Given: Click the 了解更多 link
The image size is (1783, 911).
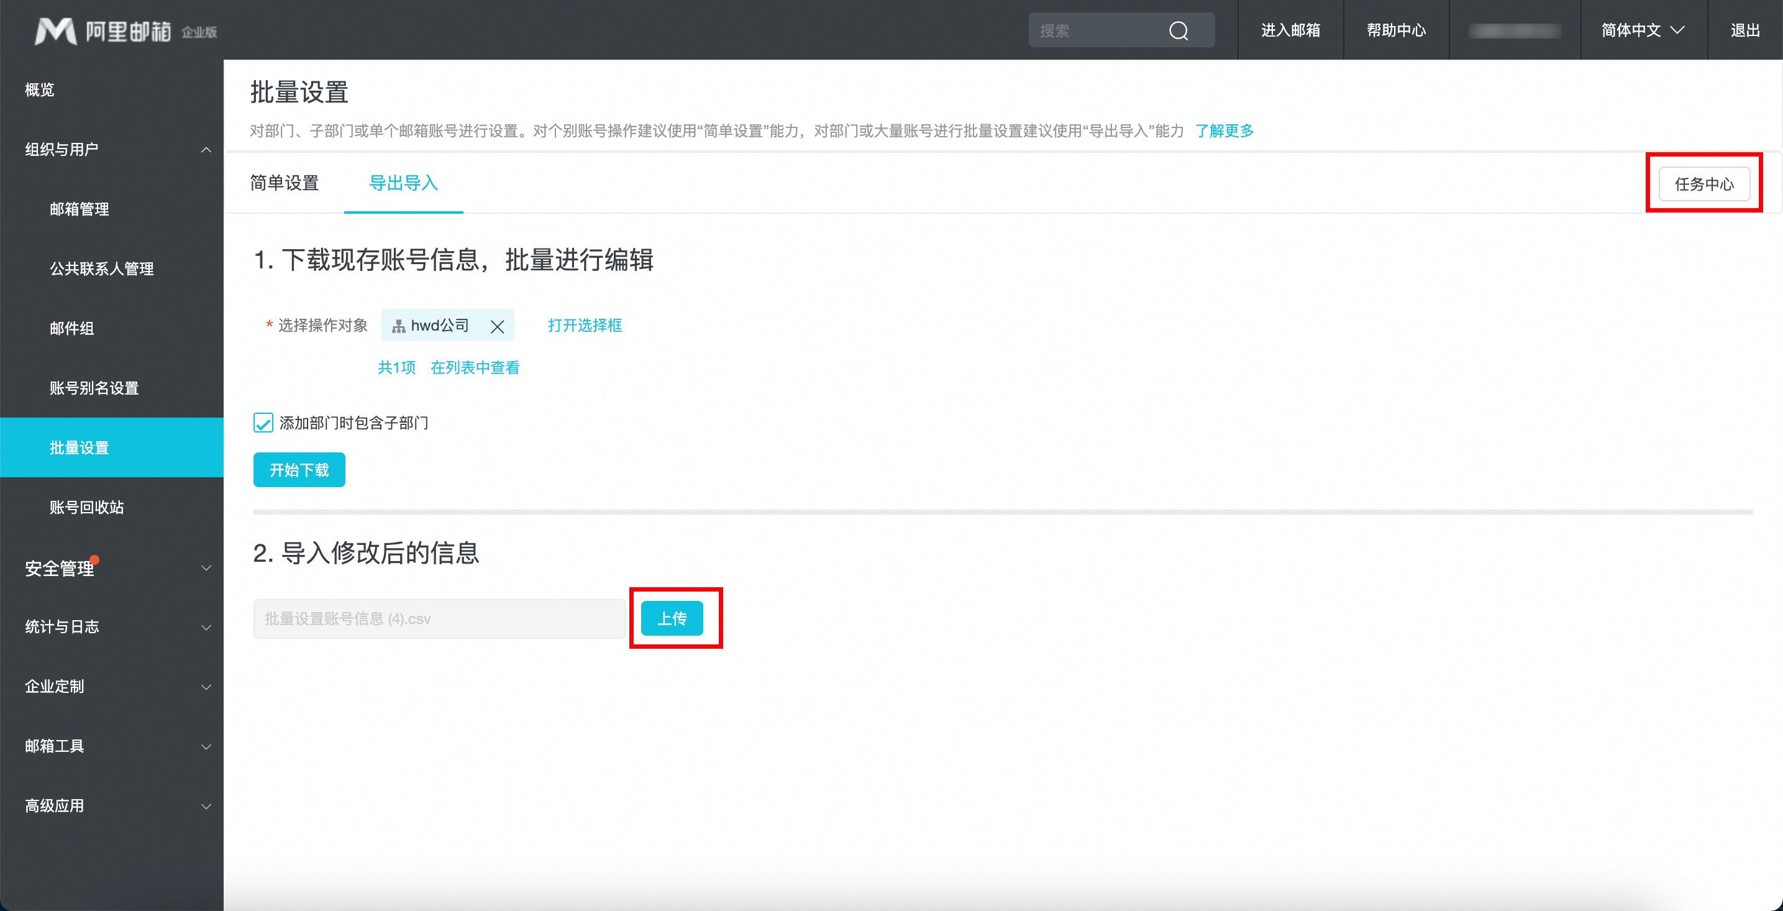Looking at the screenshot, I should pyautogui.click(x=1224, y=131).
